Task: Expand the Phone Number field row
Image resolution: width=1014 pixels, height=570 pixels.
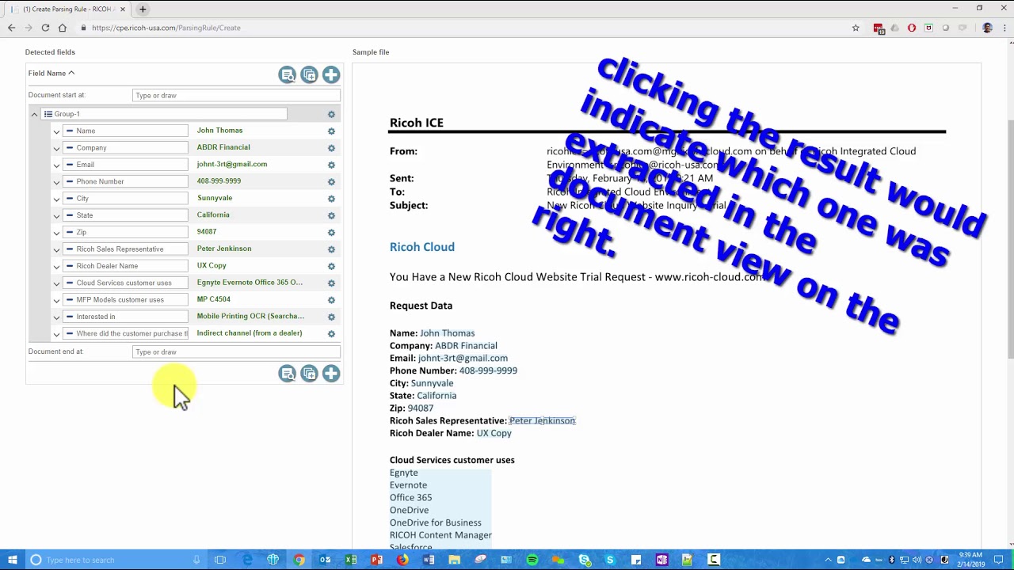Action: [x=56, y=182]
